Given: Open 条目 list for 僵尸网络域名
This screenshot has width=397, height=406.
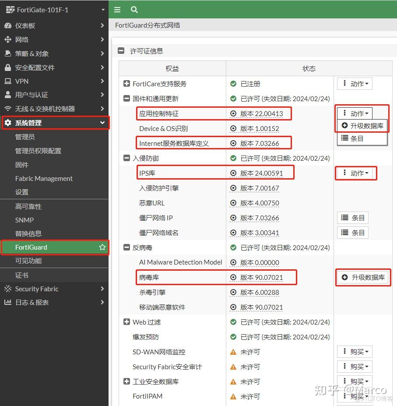Looking at the screenshot, I should point(353,233).
